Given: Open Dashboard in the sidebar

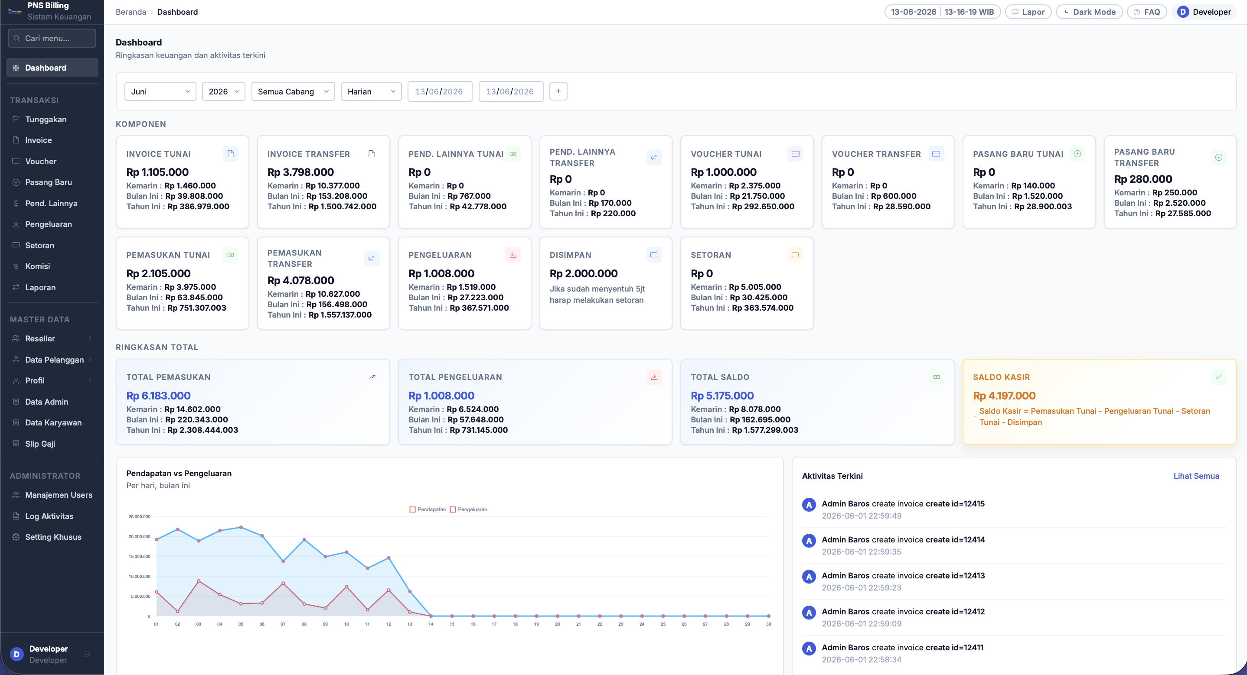Looking at the screenshot, I should coord(52,68).
